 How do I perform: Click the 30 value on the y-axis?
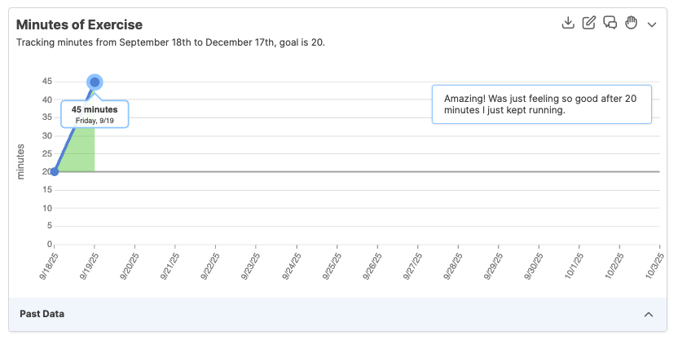pos(48,135)
